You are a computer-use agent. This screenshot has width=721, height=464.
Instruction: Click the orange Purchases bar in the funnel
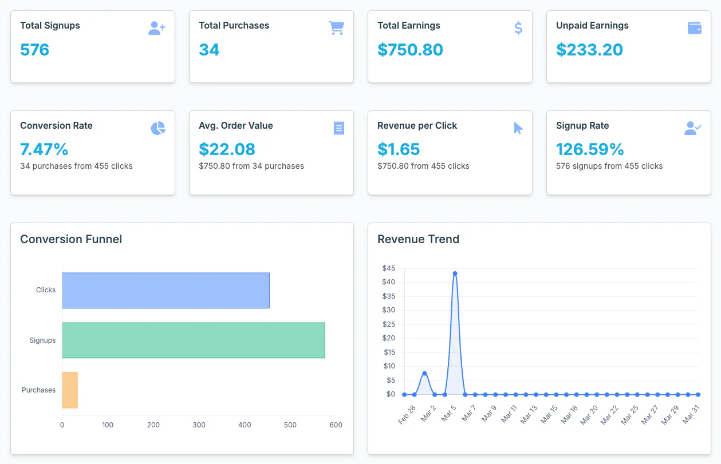tap(70, 390)
